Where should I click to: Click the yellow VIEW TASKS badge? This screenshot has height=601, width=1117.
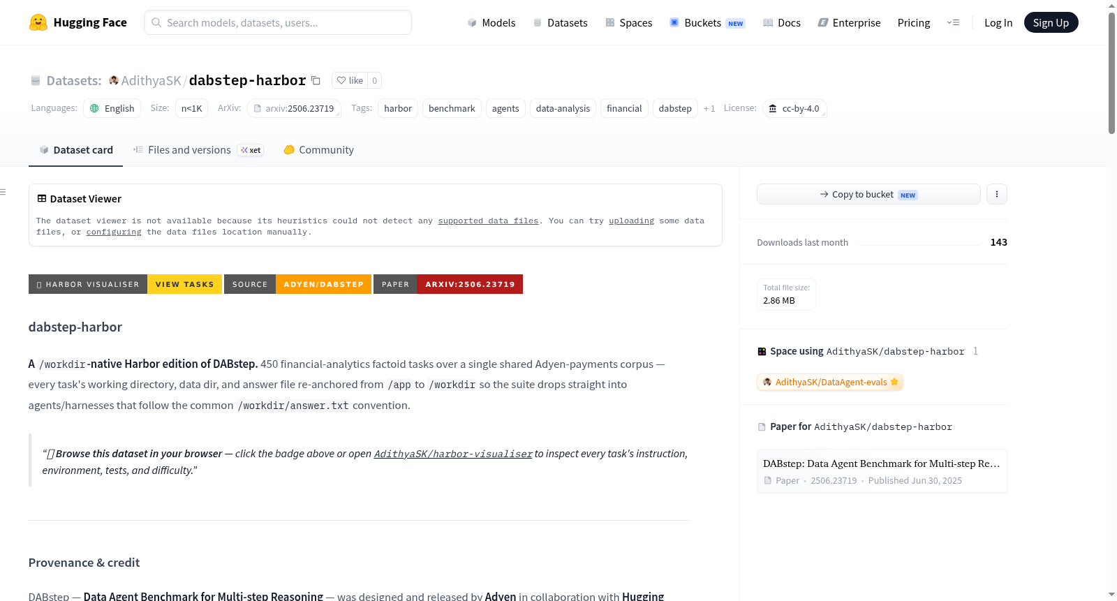(x=184, y=284)
